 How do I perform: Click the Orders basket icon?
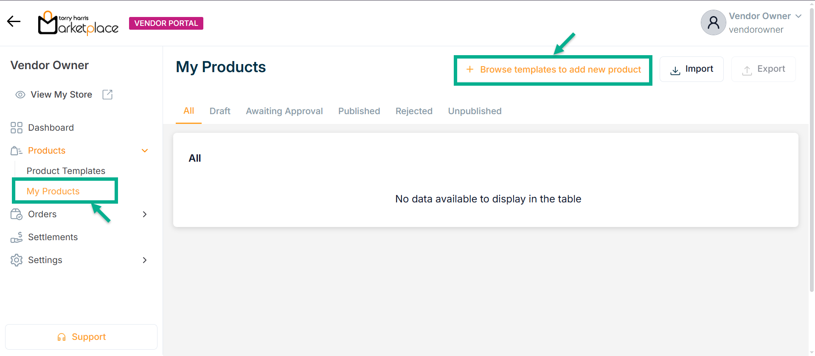coord(17,214)
